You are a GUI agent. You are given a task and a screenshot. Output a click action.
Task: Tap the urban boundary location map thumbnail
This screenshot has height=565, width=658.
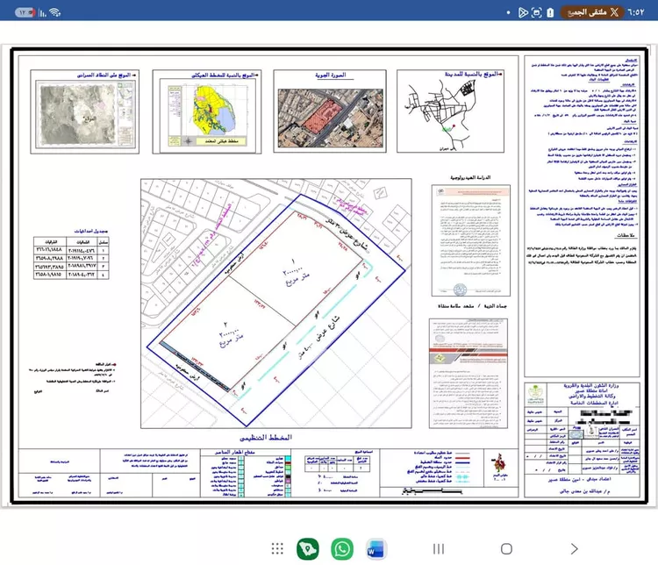click(x=85, y=115)
